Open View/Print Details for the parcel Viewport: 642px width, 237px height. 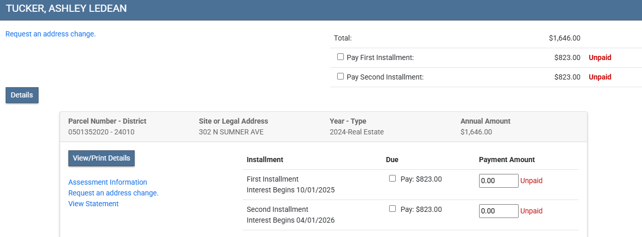click(101, 158)
